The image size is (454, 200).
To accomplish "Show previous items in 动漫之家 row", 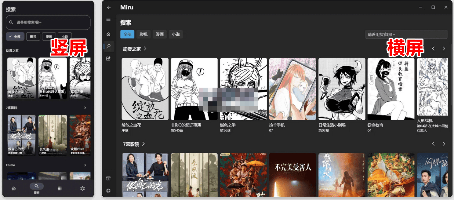I will pos(433,49).
